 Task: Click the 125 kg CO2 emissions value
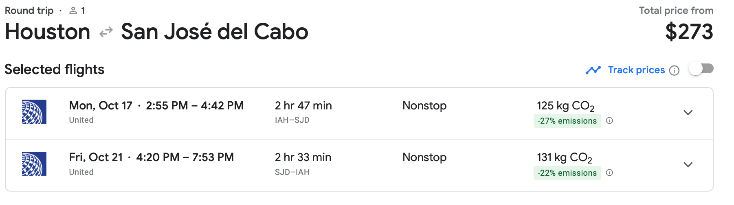click(x=565, y=106)
